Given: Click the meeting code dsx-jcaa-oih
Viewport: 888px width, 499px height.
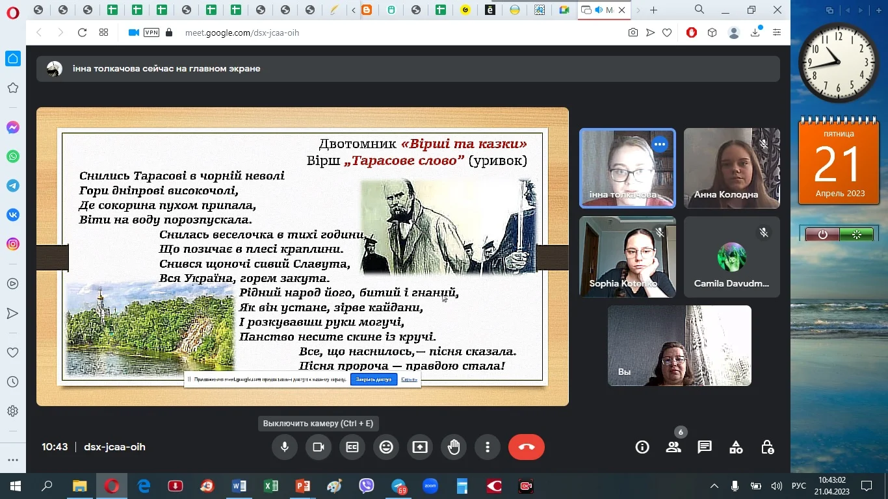Looking at the screenshot, I should pyautogui.click(x=114, y=447).
